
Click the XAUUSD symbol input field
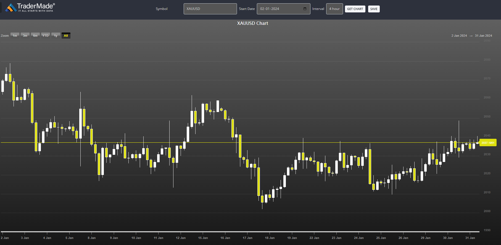(210, 9)
